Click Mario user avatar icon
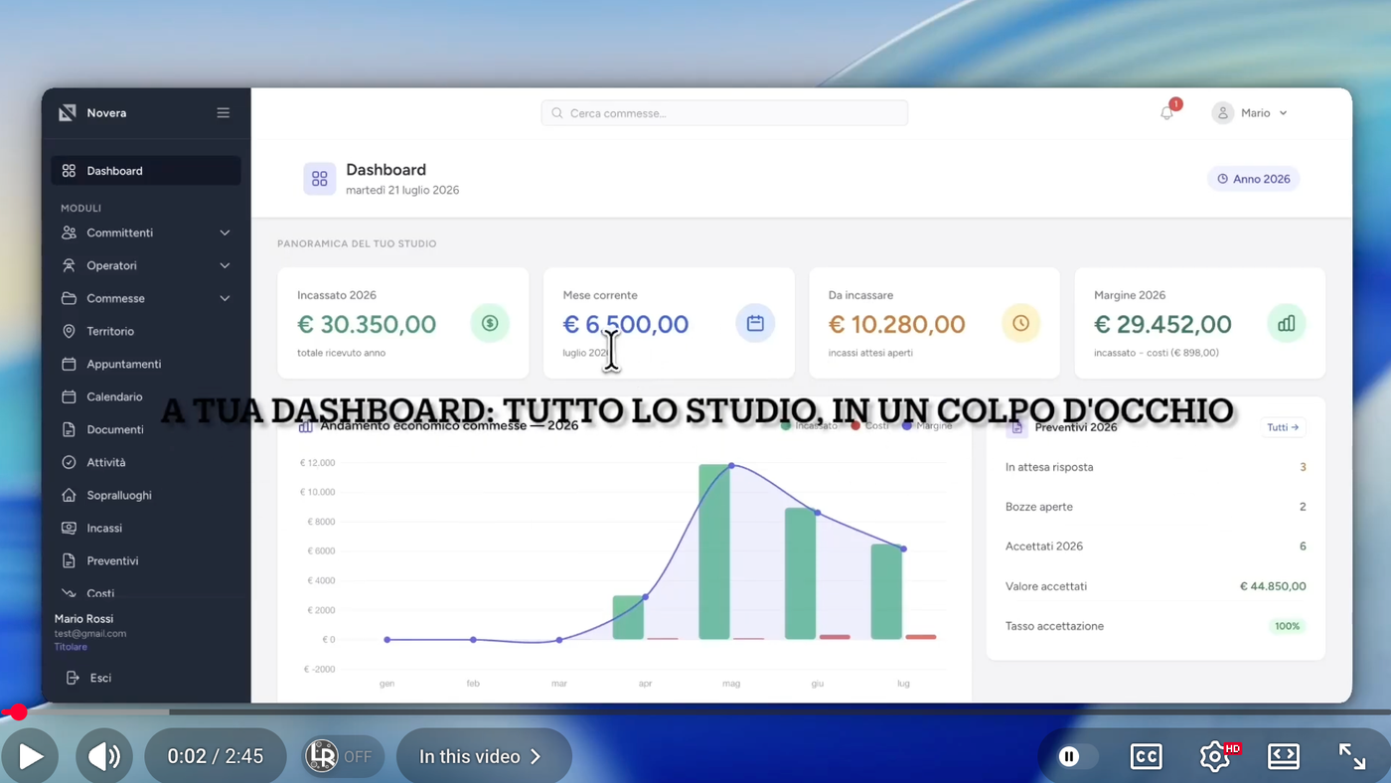 [1223, 113]
